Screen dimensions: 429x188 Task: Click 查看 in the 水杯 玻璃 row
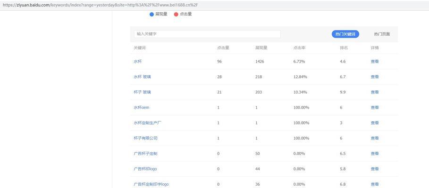coord(375,77)
